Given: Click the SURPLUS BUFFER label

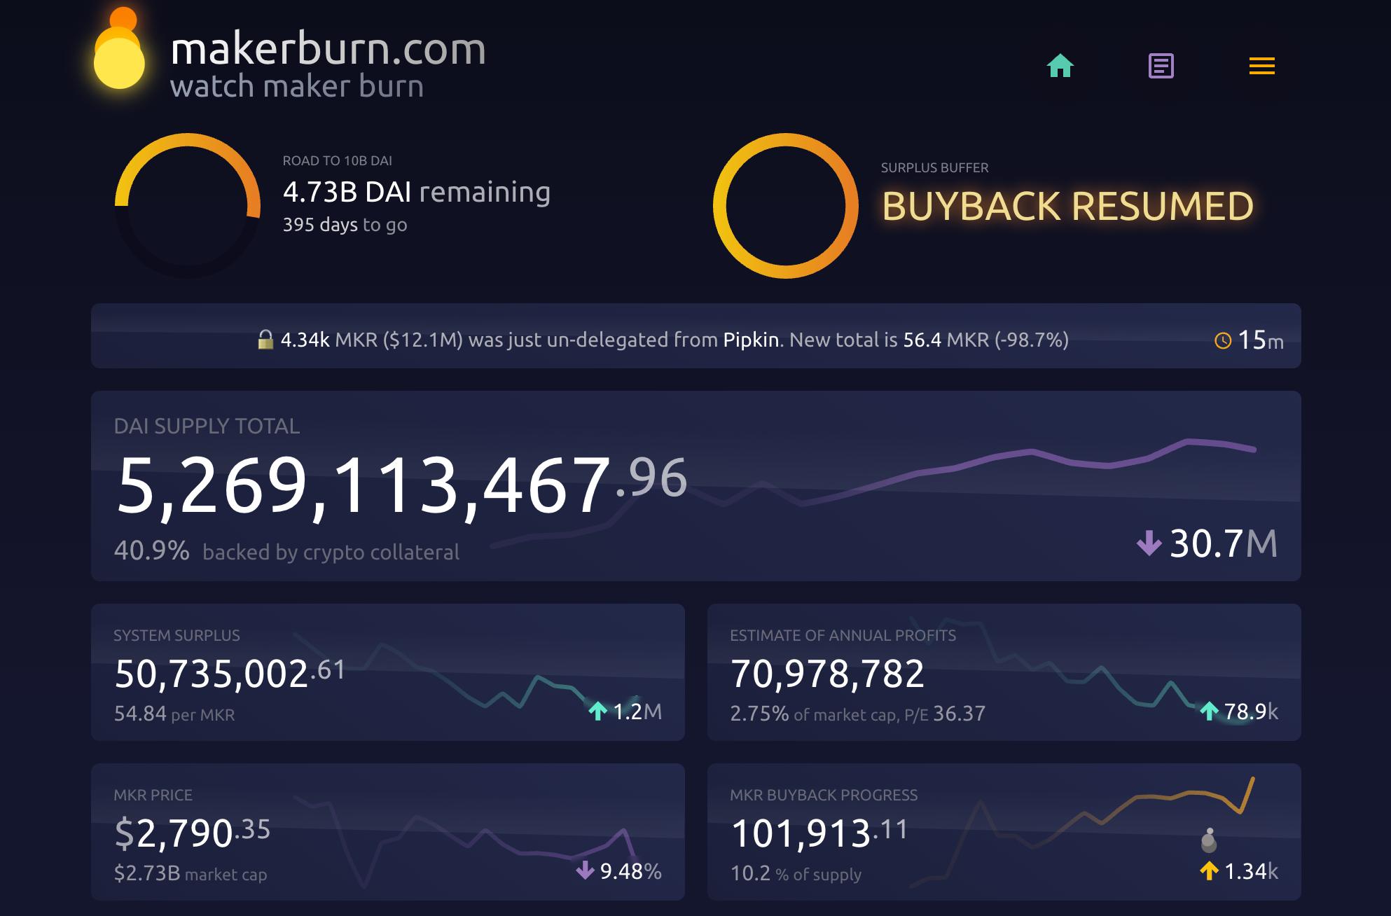Looking at the screenshot, I should point(934,167).
